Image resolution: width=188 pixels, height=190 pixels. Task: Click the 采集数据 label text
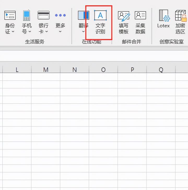click(x=140, y=29)
